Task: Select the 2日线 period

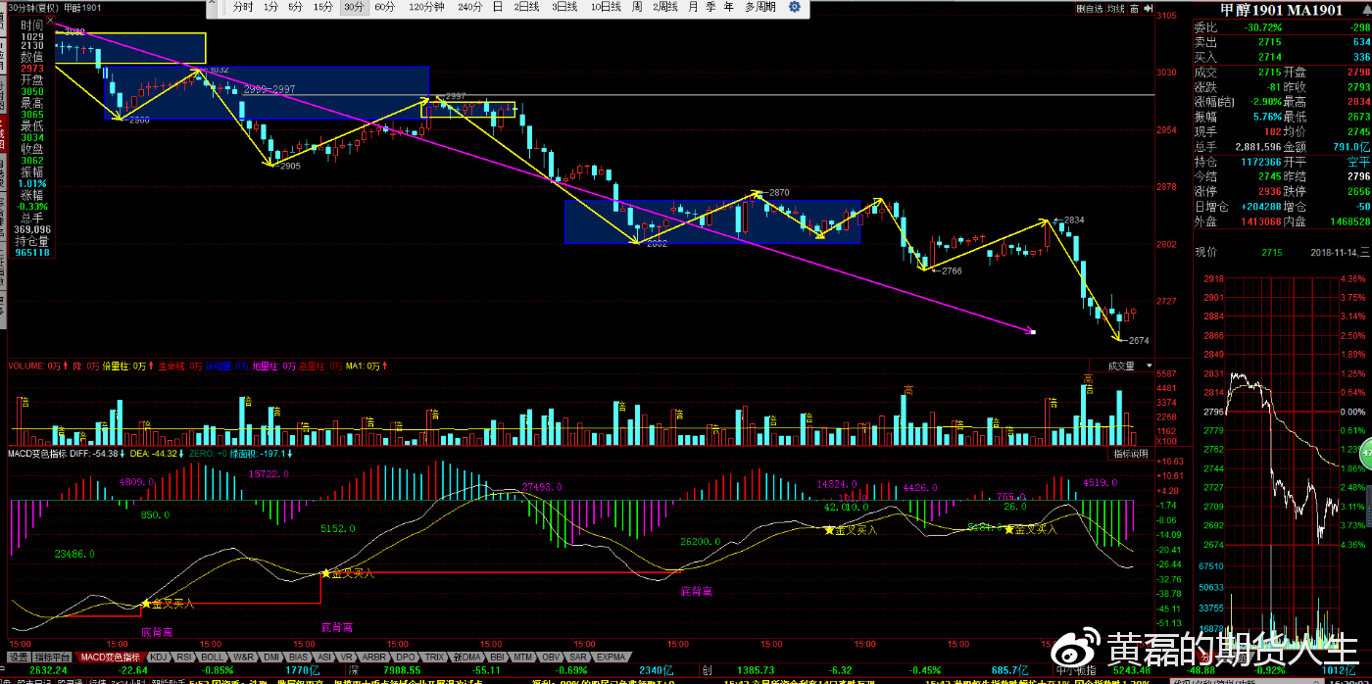Action: click(527, 7)
